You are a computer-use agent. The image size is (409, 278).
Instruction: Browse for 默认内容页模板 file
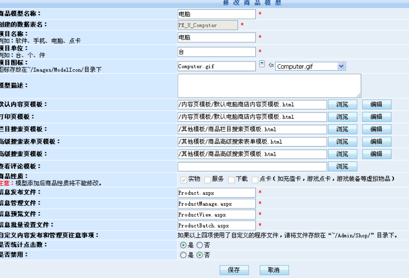(x=342, y=104)
